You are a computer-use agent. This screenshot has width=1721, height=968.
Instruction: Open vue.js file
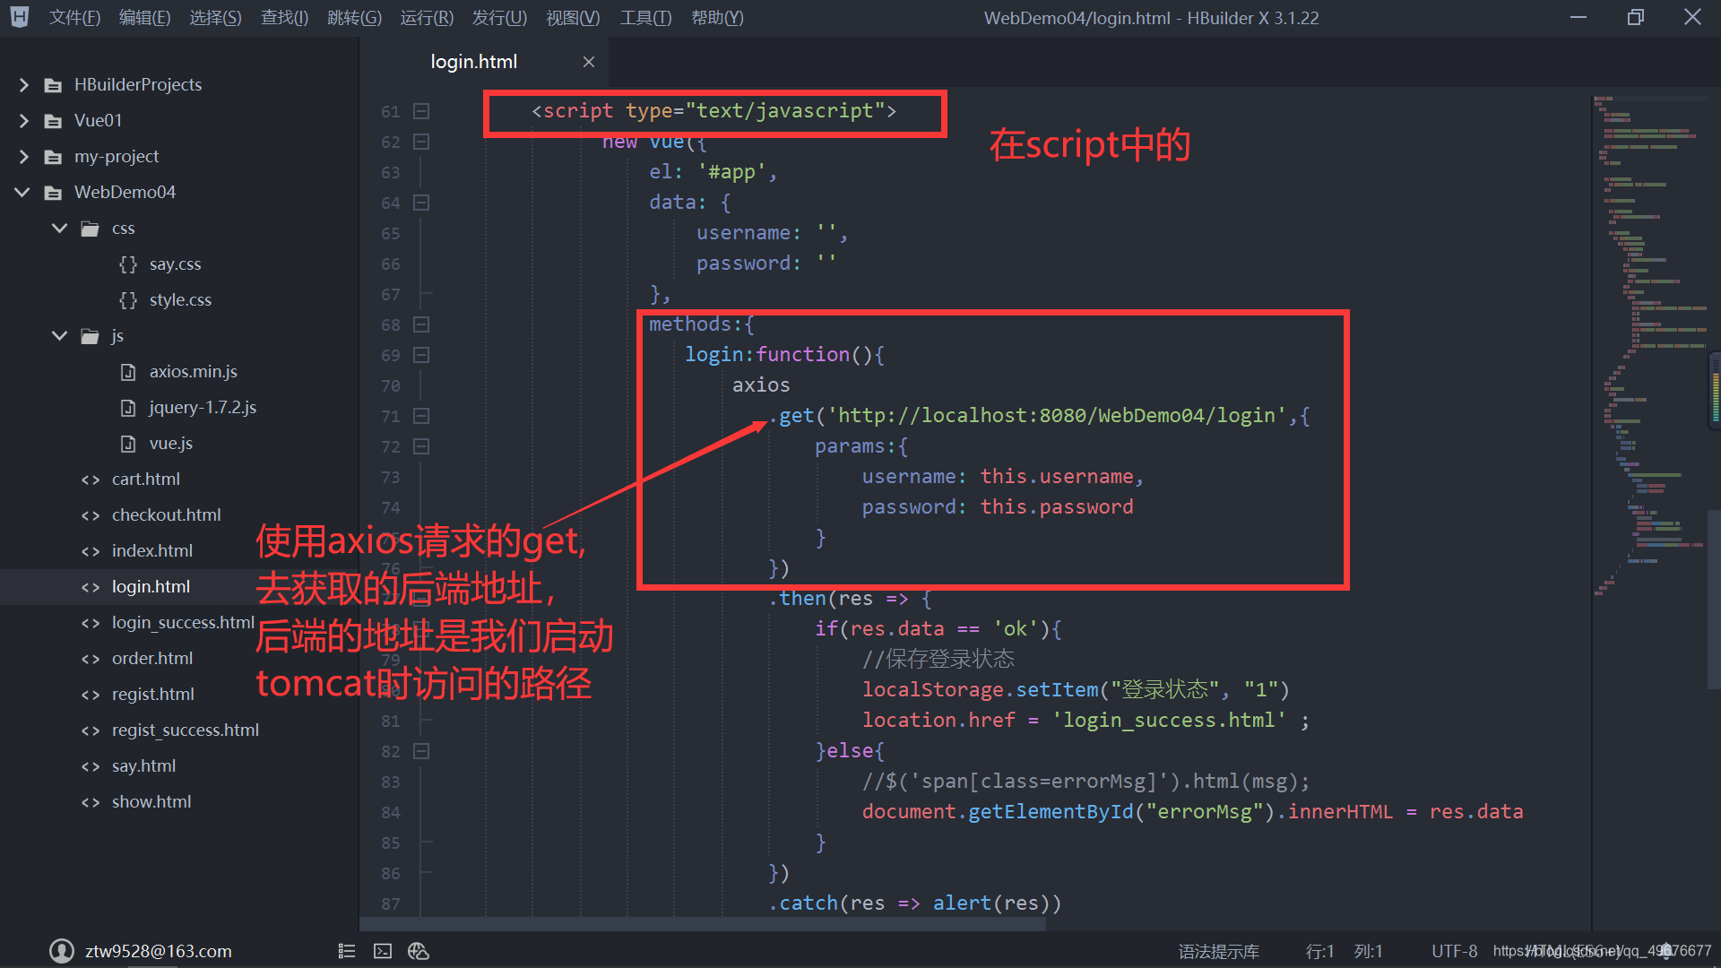(170, 444)
